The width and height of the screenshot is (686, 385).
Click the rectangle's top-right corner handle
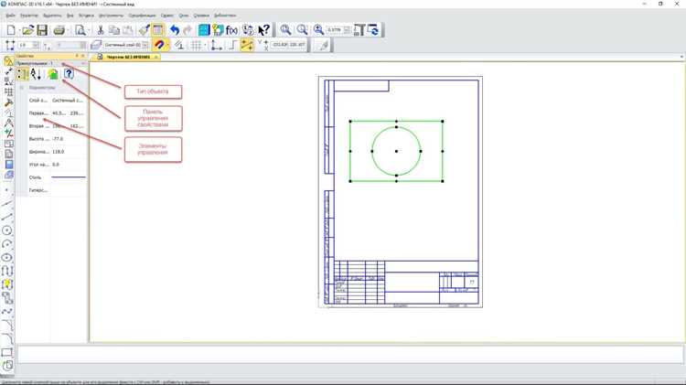pos(443,122)
